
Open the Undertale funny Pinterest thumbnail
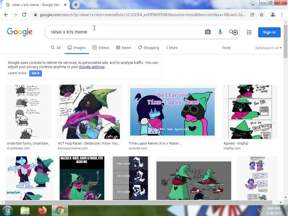(28, 112)
